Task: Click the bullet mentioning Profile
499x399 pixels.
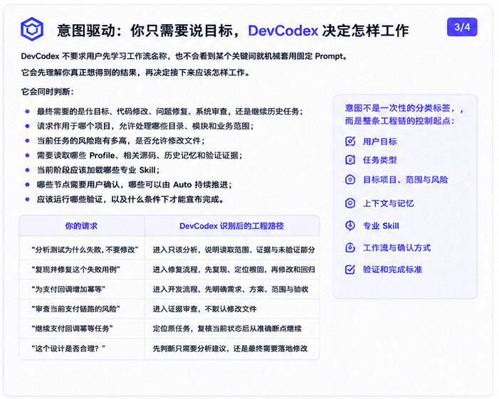Action: pos(140,155)
